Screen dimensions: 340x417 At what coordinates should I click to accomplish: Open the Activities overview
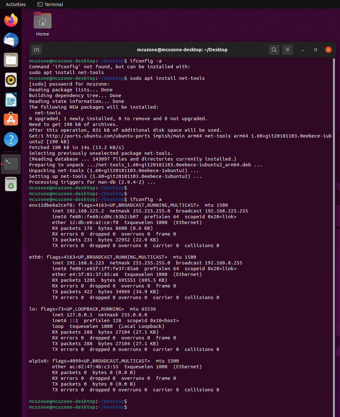[15, 4]
